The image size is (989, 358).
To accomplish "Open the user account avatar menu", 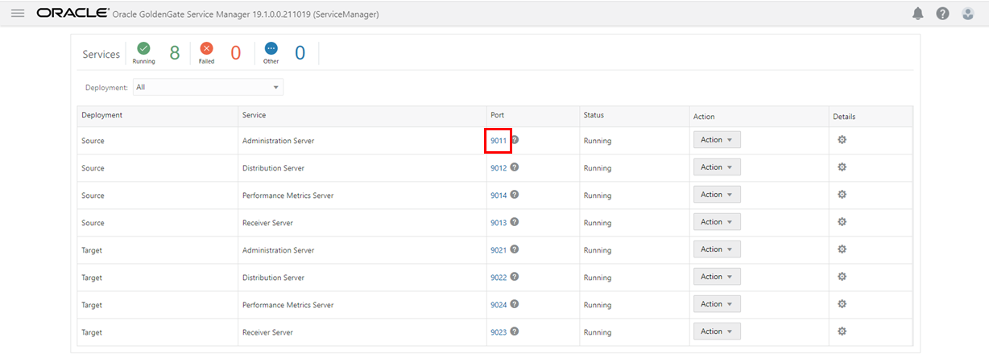I will [x=968, y=14].
